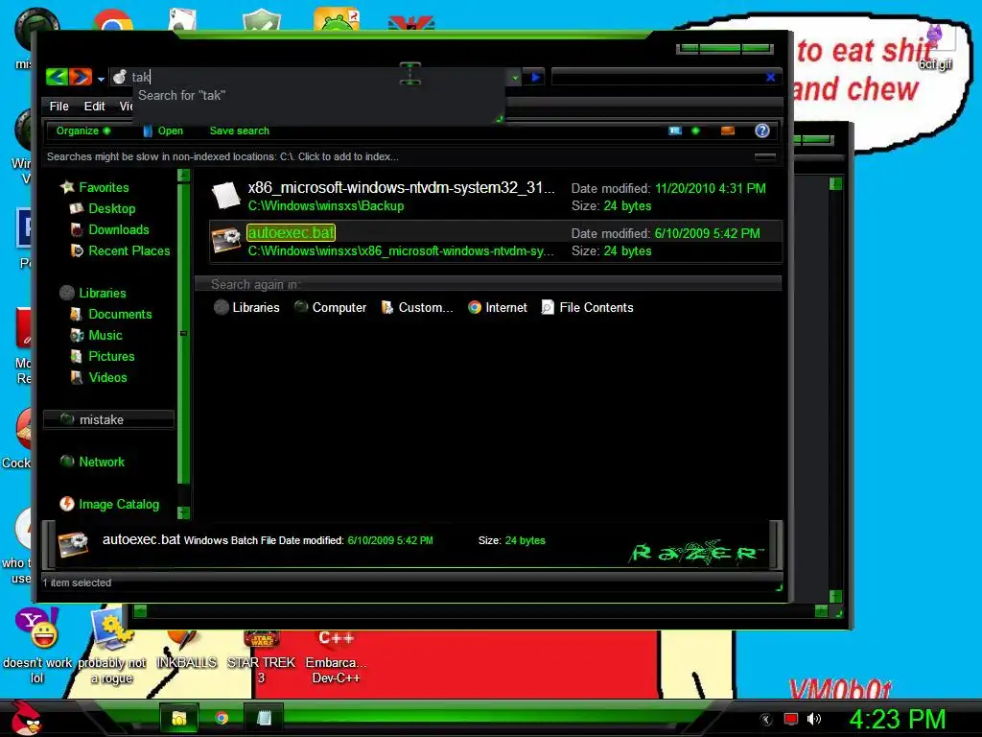Open the view options dropdown dot
The image size is (982, 737).
695,131
